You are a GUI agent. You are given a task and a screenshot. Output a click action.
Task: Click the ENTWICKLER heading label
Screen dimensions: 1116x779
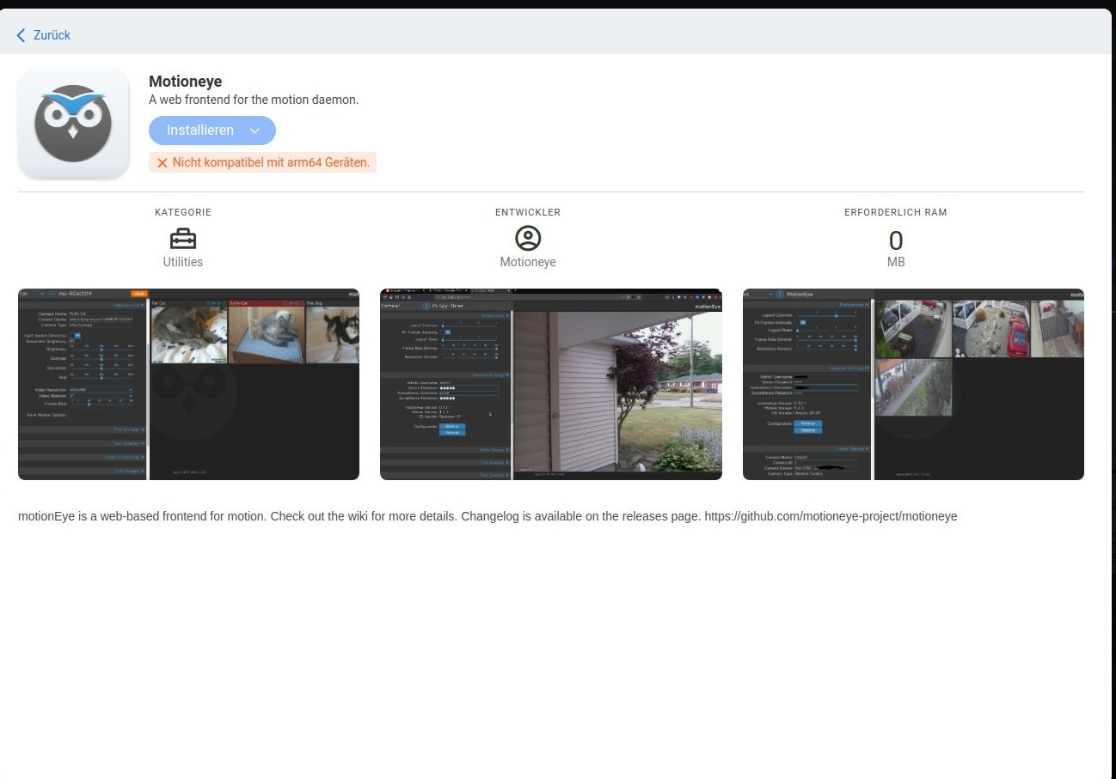(x=528, y=212)
